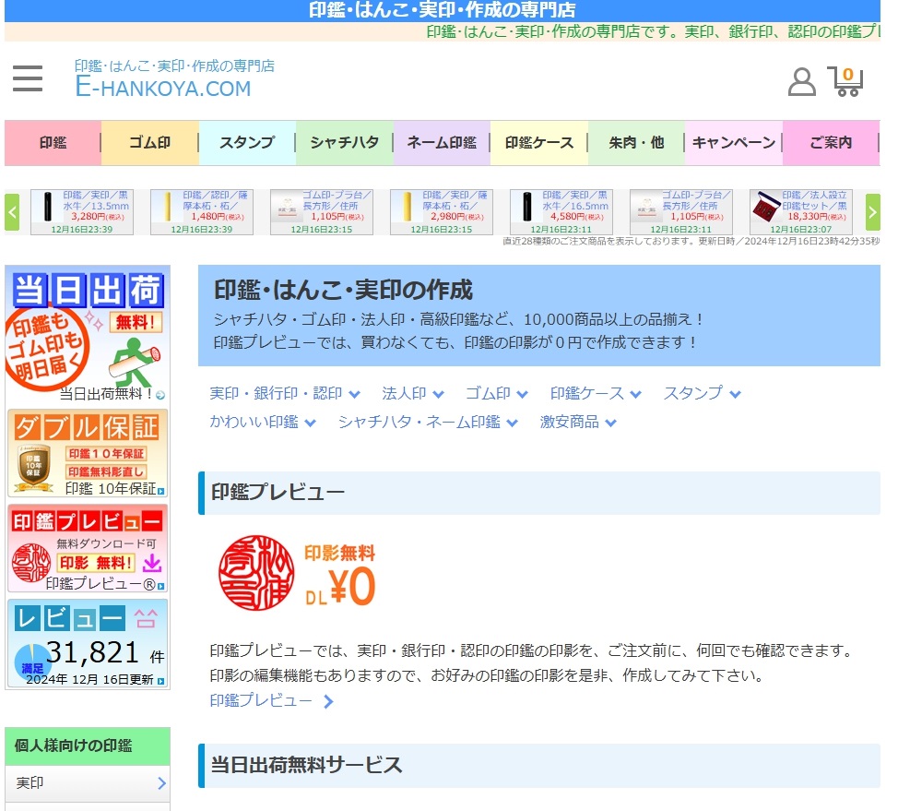Screen dimensions: 898x811
Task: Open 実印 in the sidebar list
Action: tap(88, 783)
